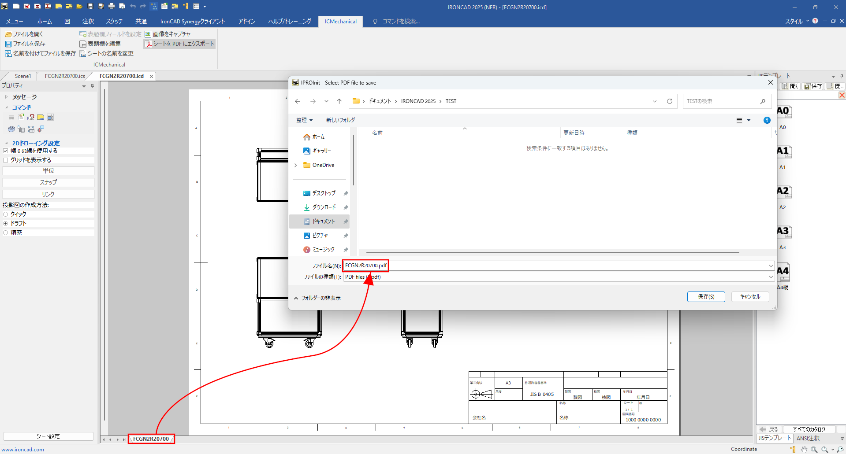The width and height of the screenshot is (846, 454).
Task: Open the 注釈 ribbon tab
Action: coord(88,21)
